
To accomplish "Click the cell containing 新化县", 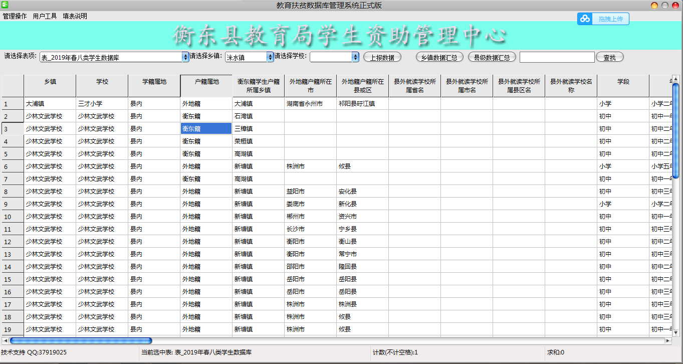I will pos(363,204).
